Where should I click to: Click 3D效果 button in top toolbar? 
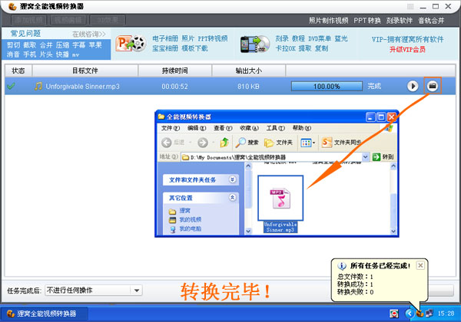108,20
